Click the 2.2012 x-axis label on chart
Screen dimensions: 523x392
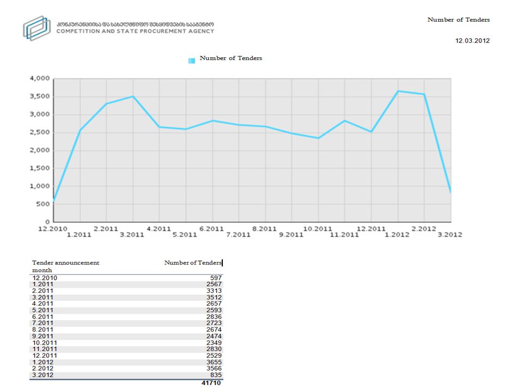pos(424,229)
